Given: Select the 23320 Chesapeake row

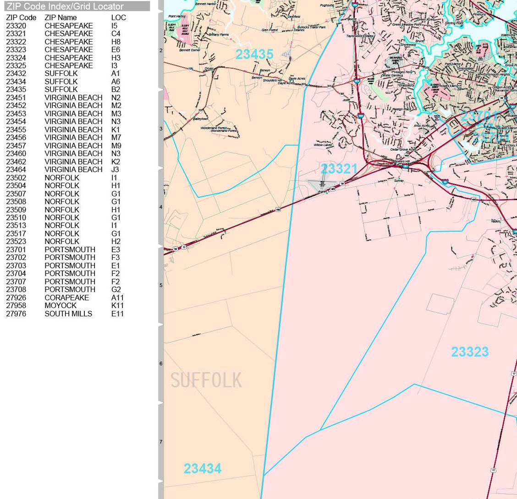Looking at the screenshot, I should coord(66,26).
